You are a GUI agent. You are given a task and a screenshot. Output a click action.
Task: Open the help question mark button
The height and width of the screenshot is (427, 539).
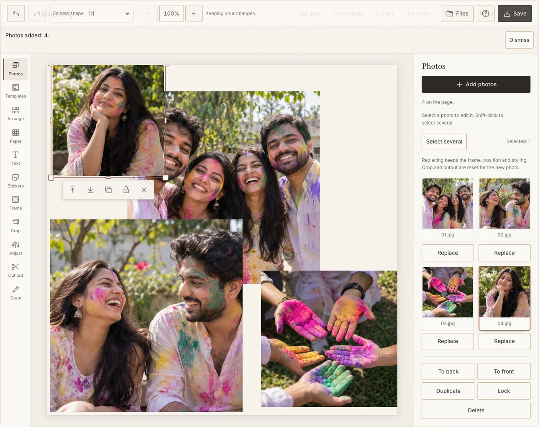(x=486, y=13)
